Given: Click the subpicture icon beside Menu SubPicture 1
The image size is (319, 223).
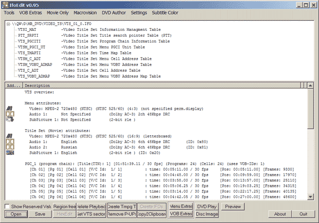Looking at the screenshot, I should (x=10, y=119).
